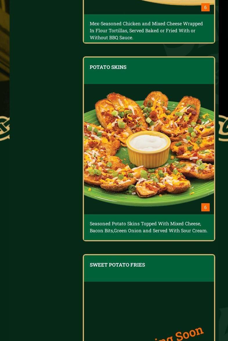Select the Mex-Seasoned Chicken description text
The image size is (228, 341).
[146, 31]
